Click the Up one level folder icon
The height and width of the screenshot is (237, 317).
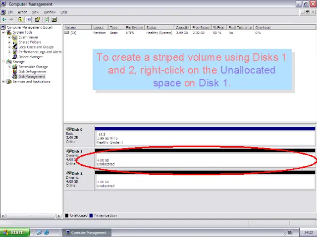21,20
